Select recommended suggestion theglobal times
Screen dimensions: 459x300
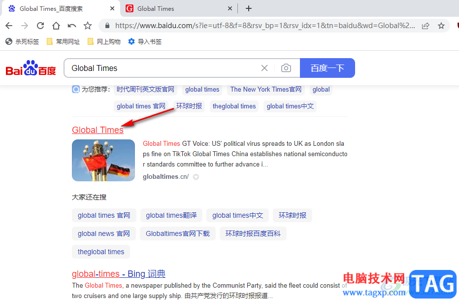coord(234,106)
